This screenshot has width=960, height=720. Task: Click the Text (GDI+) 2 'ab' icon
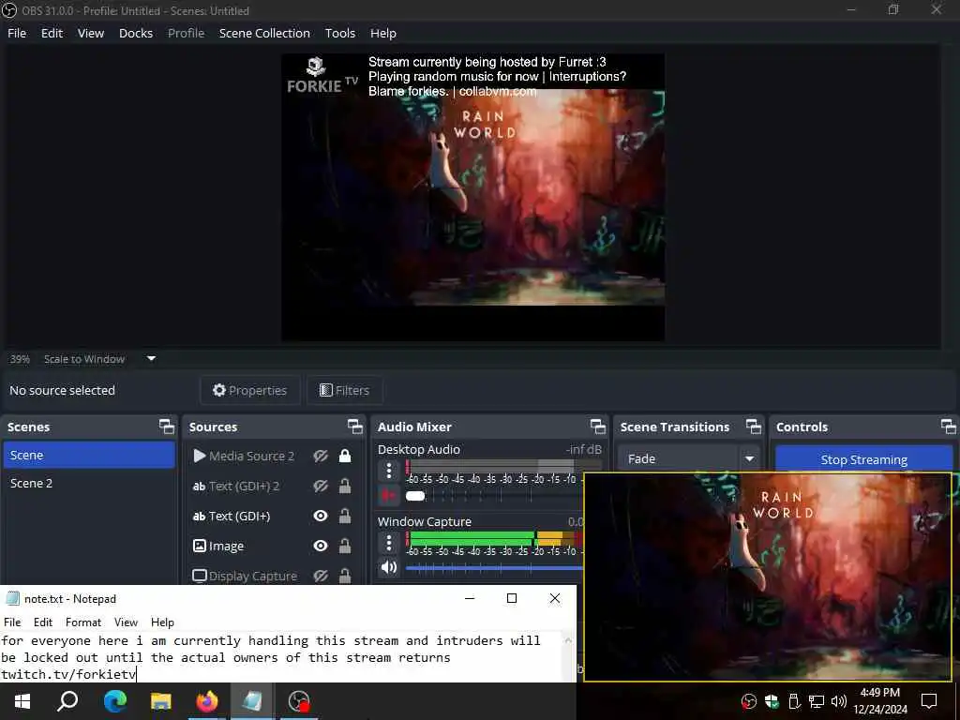[x=199, y=487]
